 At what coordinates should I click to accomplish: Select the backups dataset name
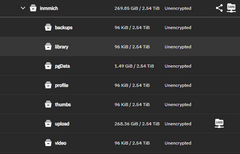coord(64,28)
